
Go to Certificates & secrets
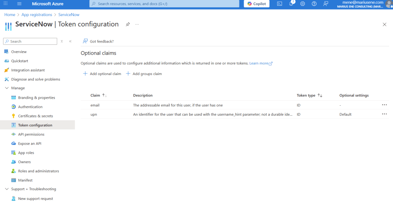click(35, 116)
